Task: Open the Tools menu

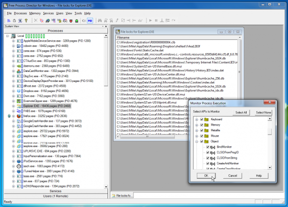Action: tap(78, 13)
